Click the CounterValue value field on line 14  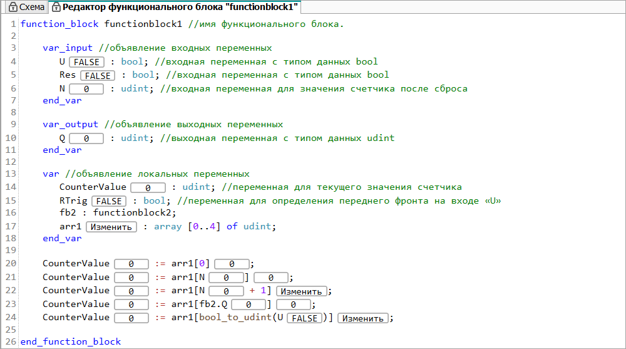click(x=148, y=188)
